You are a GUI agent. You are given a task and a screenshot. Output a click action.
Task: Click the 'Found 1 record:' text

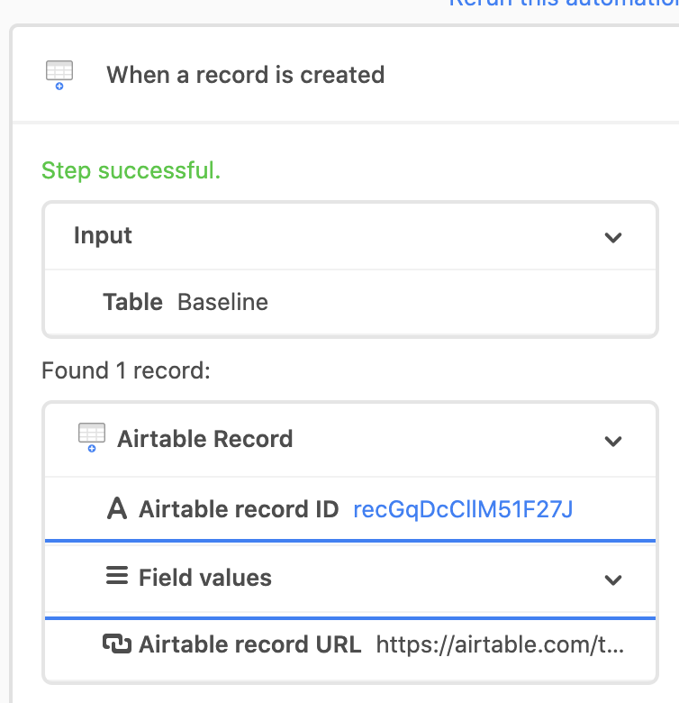126,370
